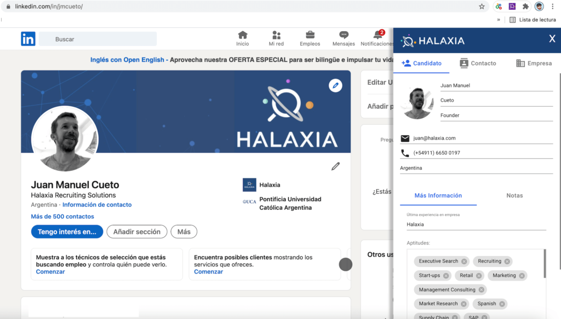Edit banner with the pencil circle icon

(x=335, y=85)
